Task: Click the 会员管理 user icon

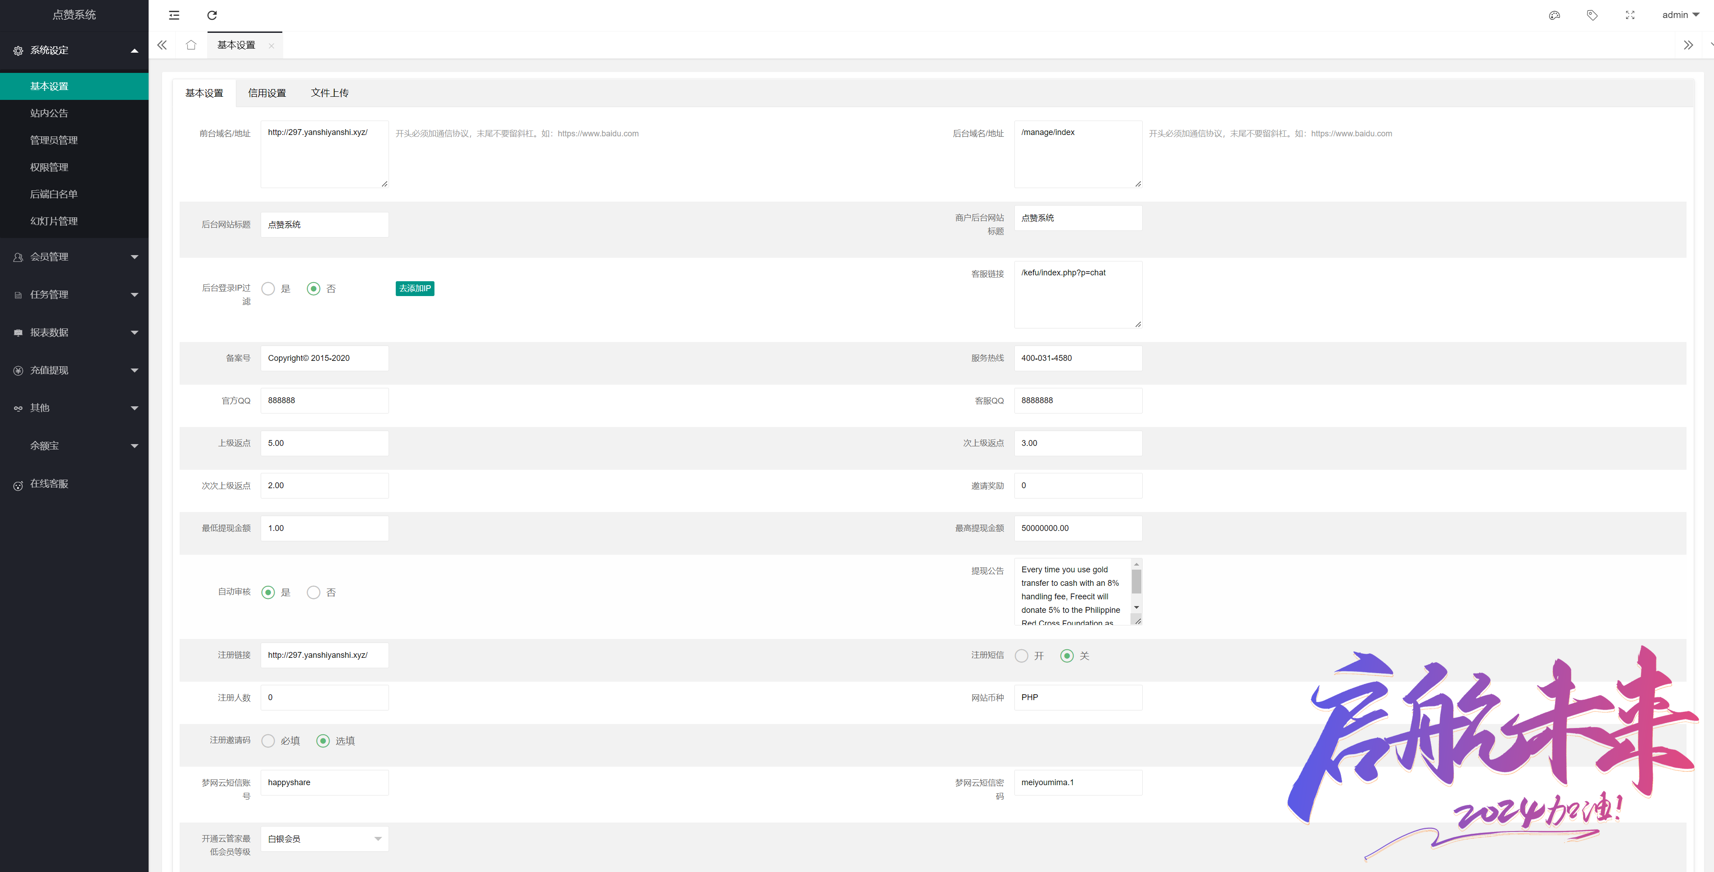Action: [x=18, y=257]
